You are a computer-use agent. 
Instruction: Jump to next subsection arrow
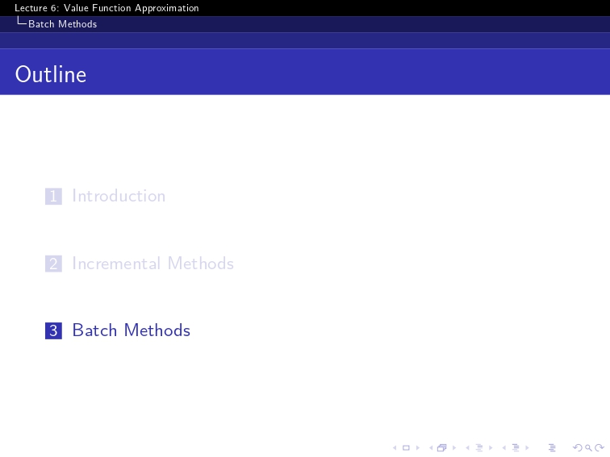pos(491,447)
